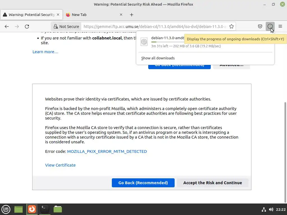The height and width of the screenshot is (215, 287).
Task: Click the download status text 3m 31s left
Action: click(x=186, y=46)
